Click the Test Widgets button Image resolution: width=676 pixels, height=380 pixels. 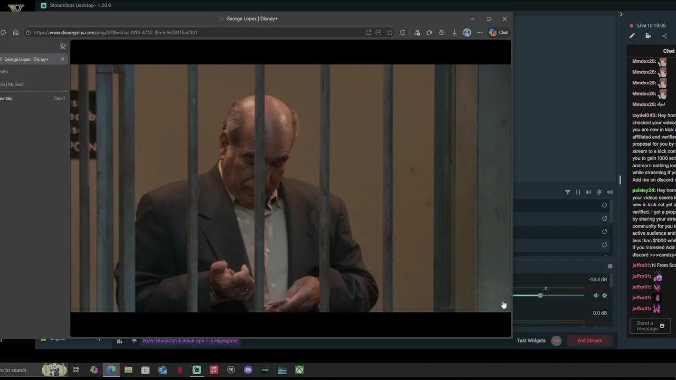pyautogui.click(x=531, y=340)
